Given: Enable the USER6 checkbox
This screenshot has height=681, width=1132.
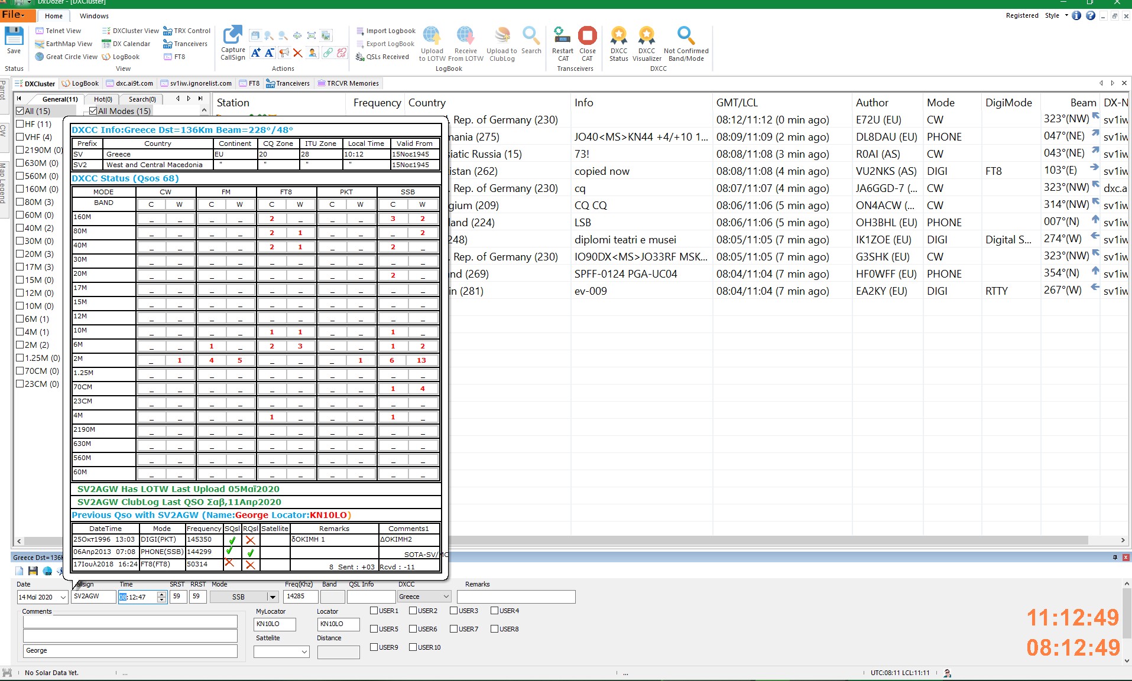Looking at the screenshot, I should coord(413,629).
